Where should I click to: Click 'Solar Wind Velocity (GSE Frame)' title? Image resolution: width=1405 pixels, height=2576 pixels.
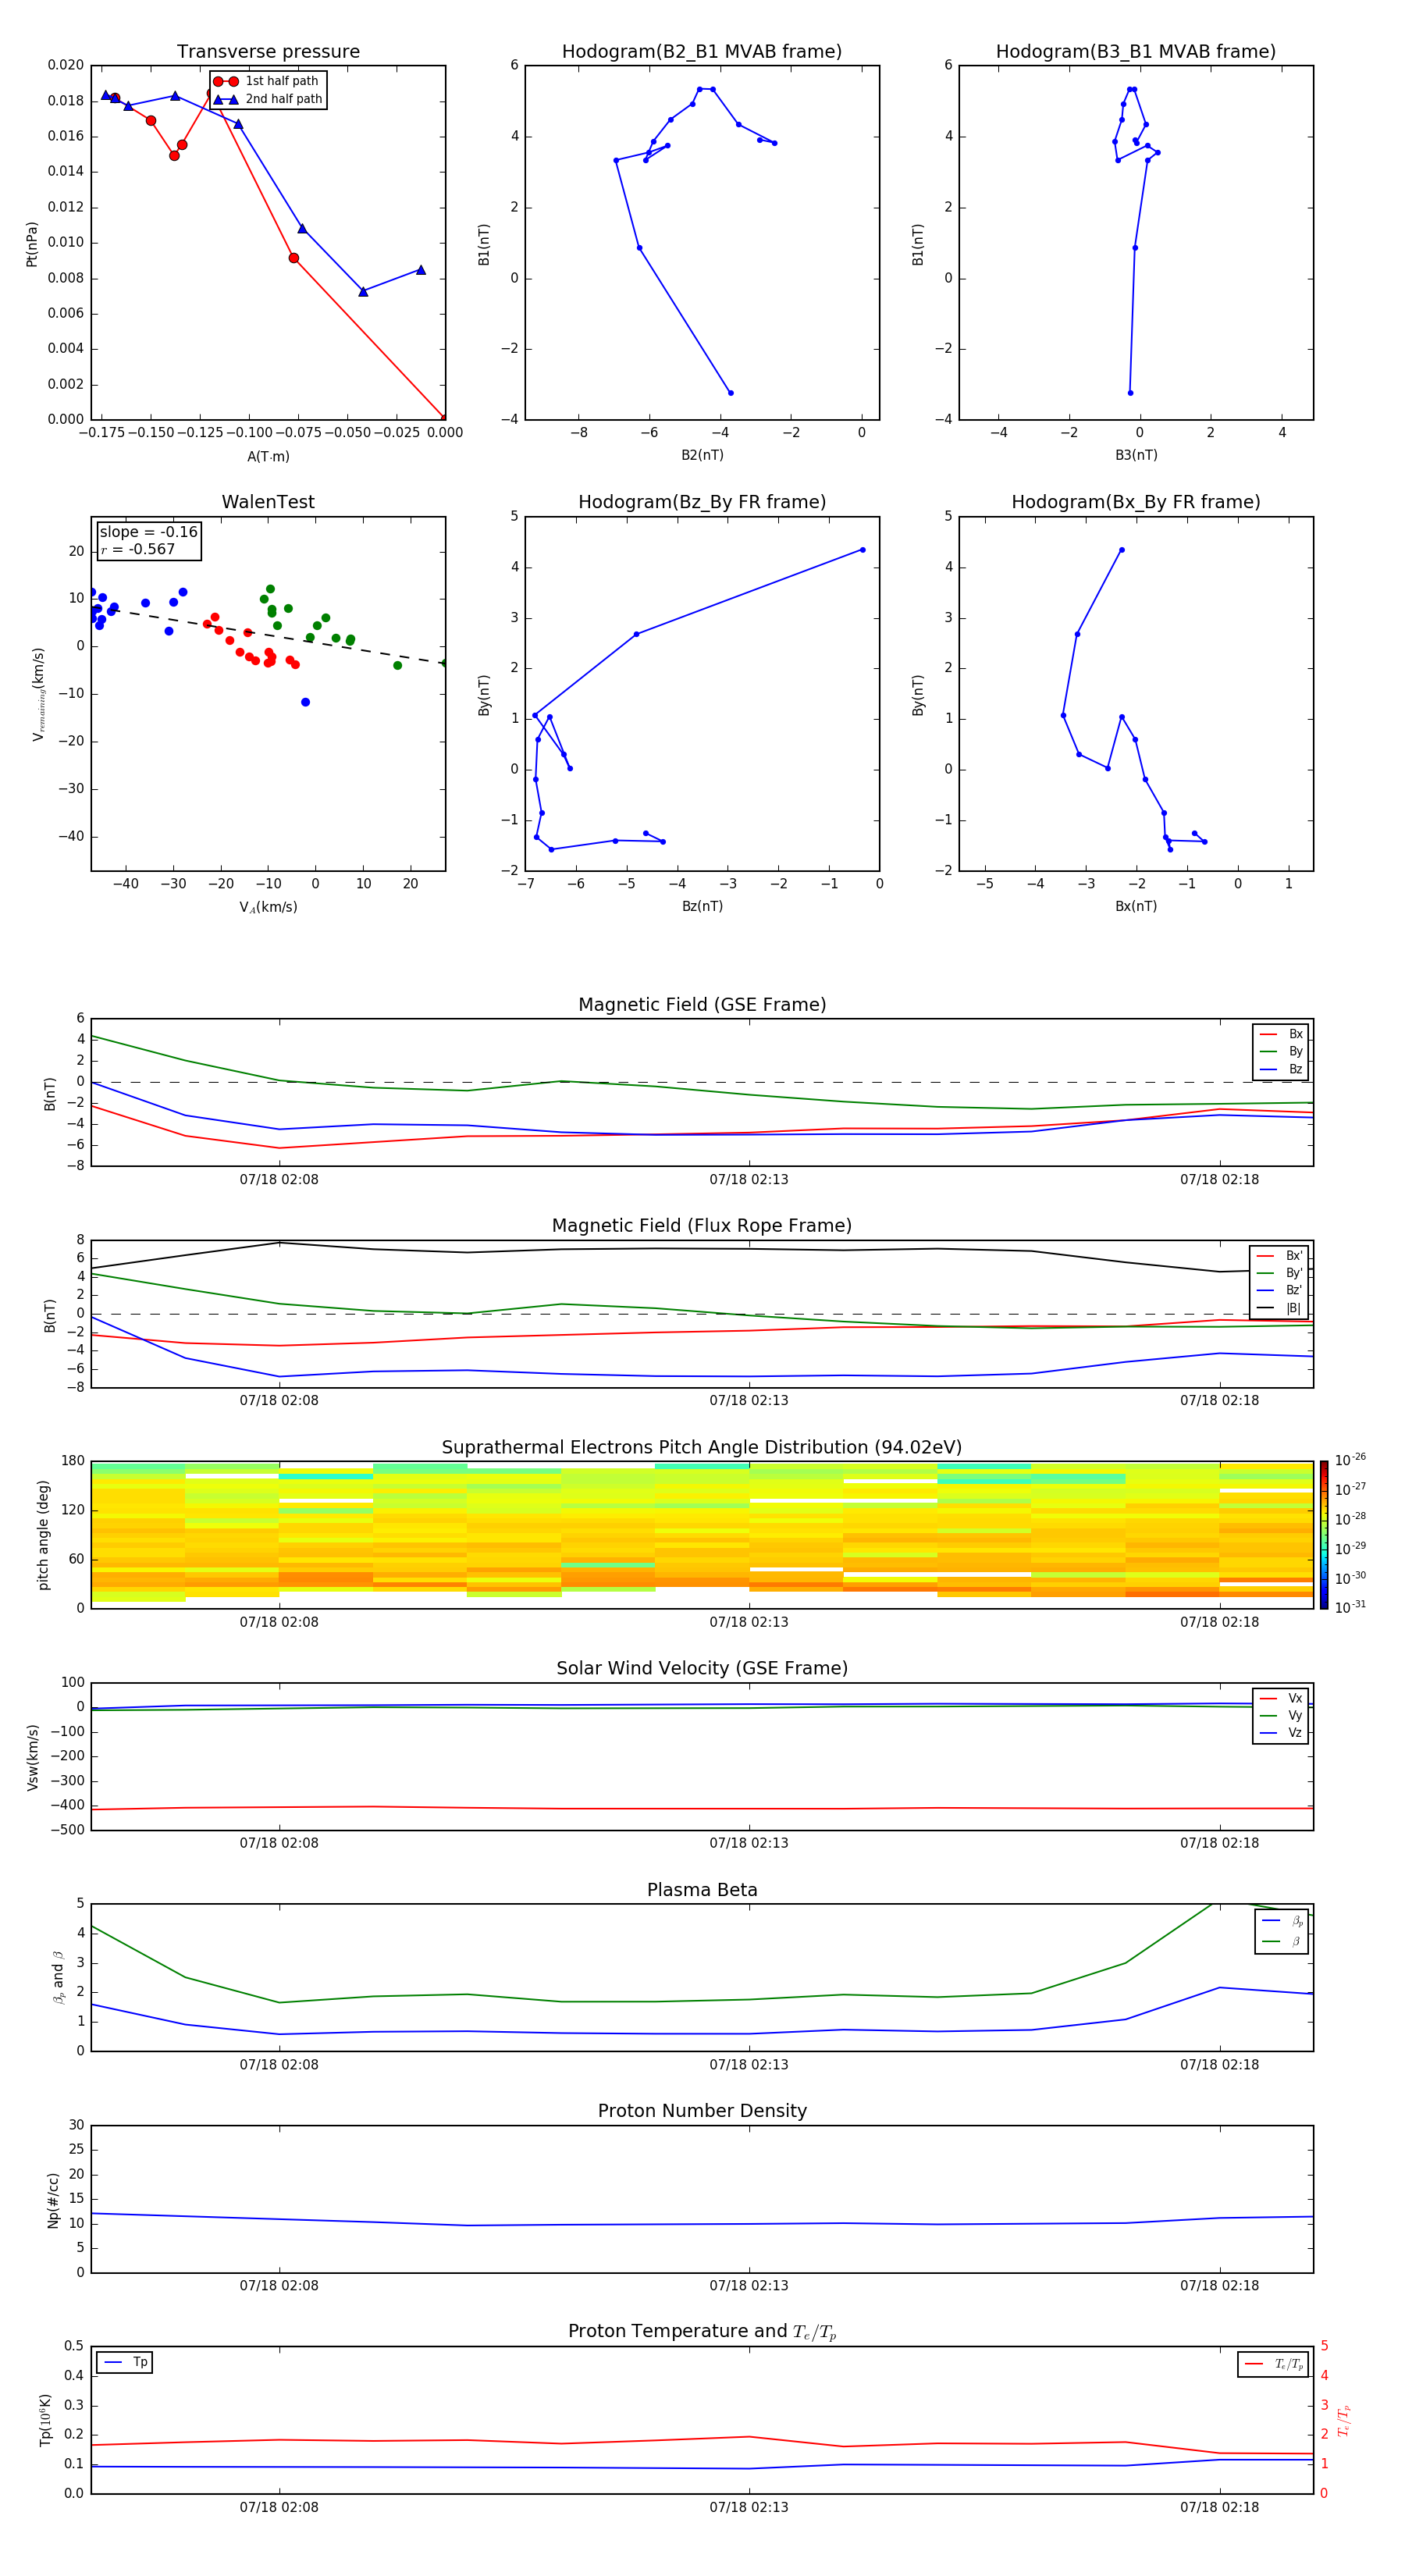[x=702, y=1668]
